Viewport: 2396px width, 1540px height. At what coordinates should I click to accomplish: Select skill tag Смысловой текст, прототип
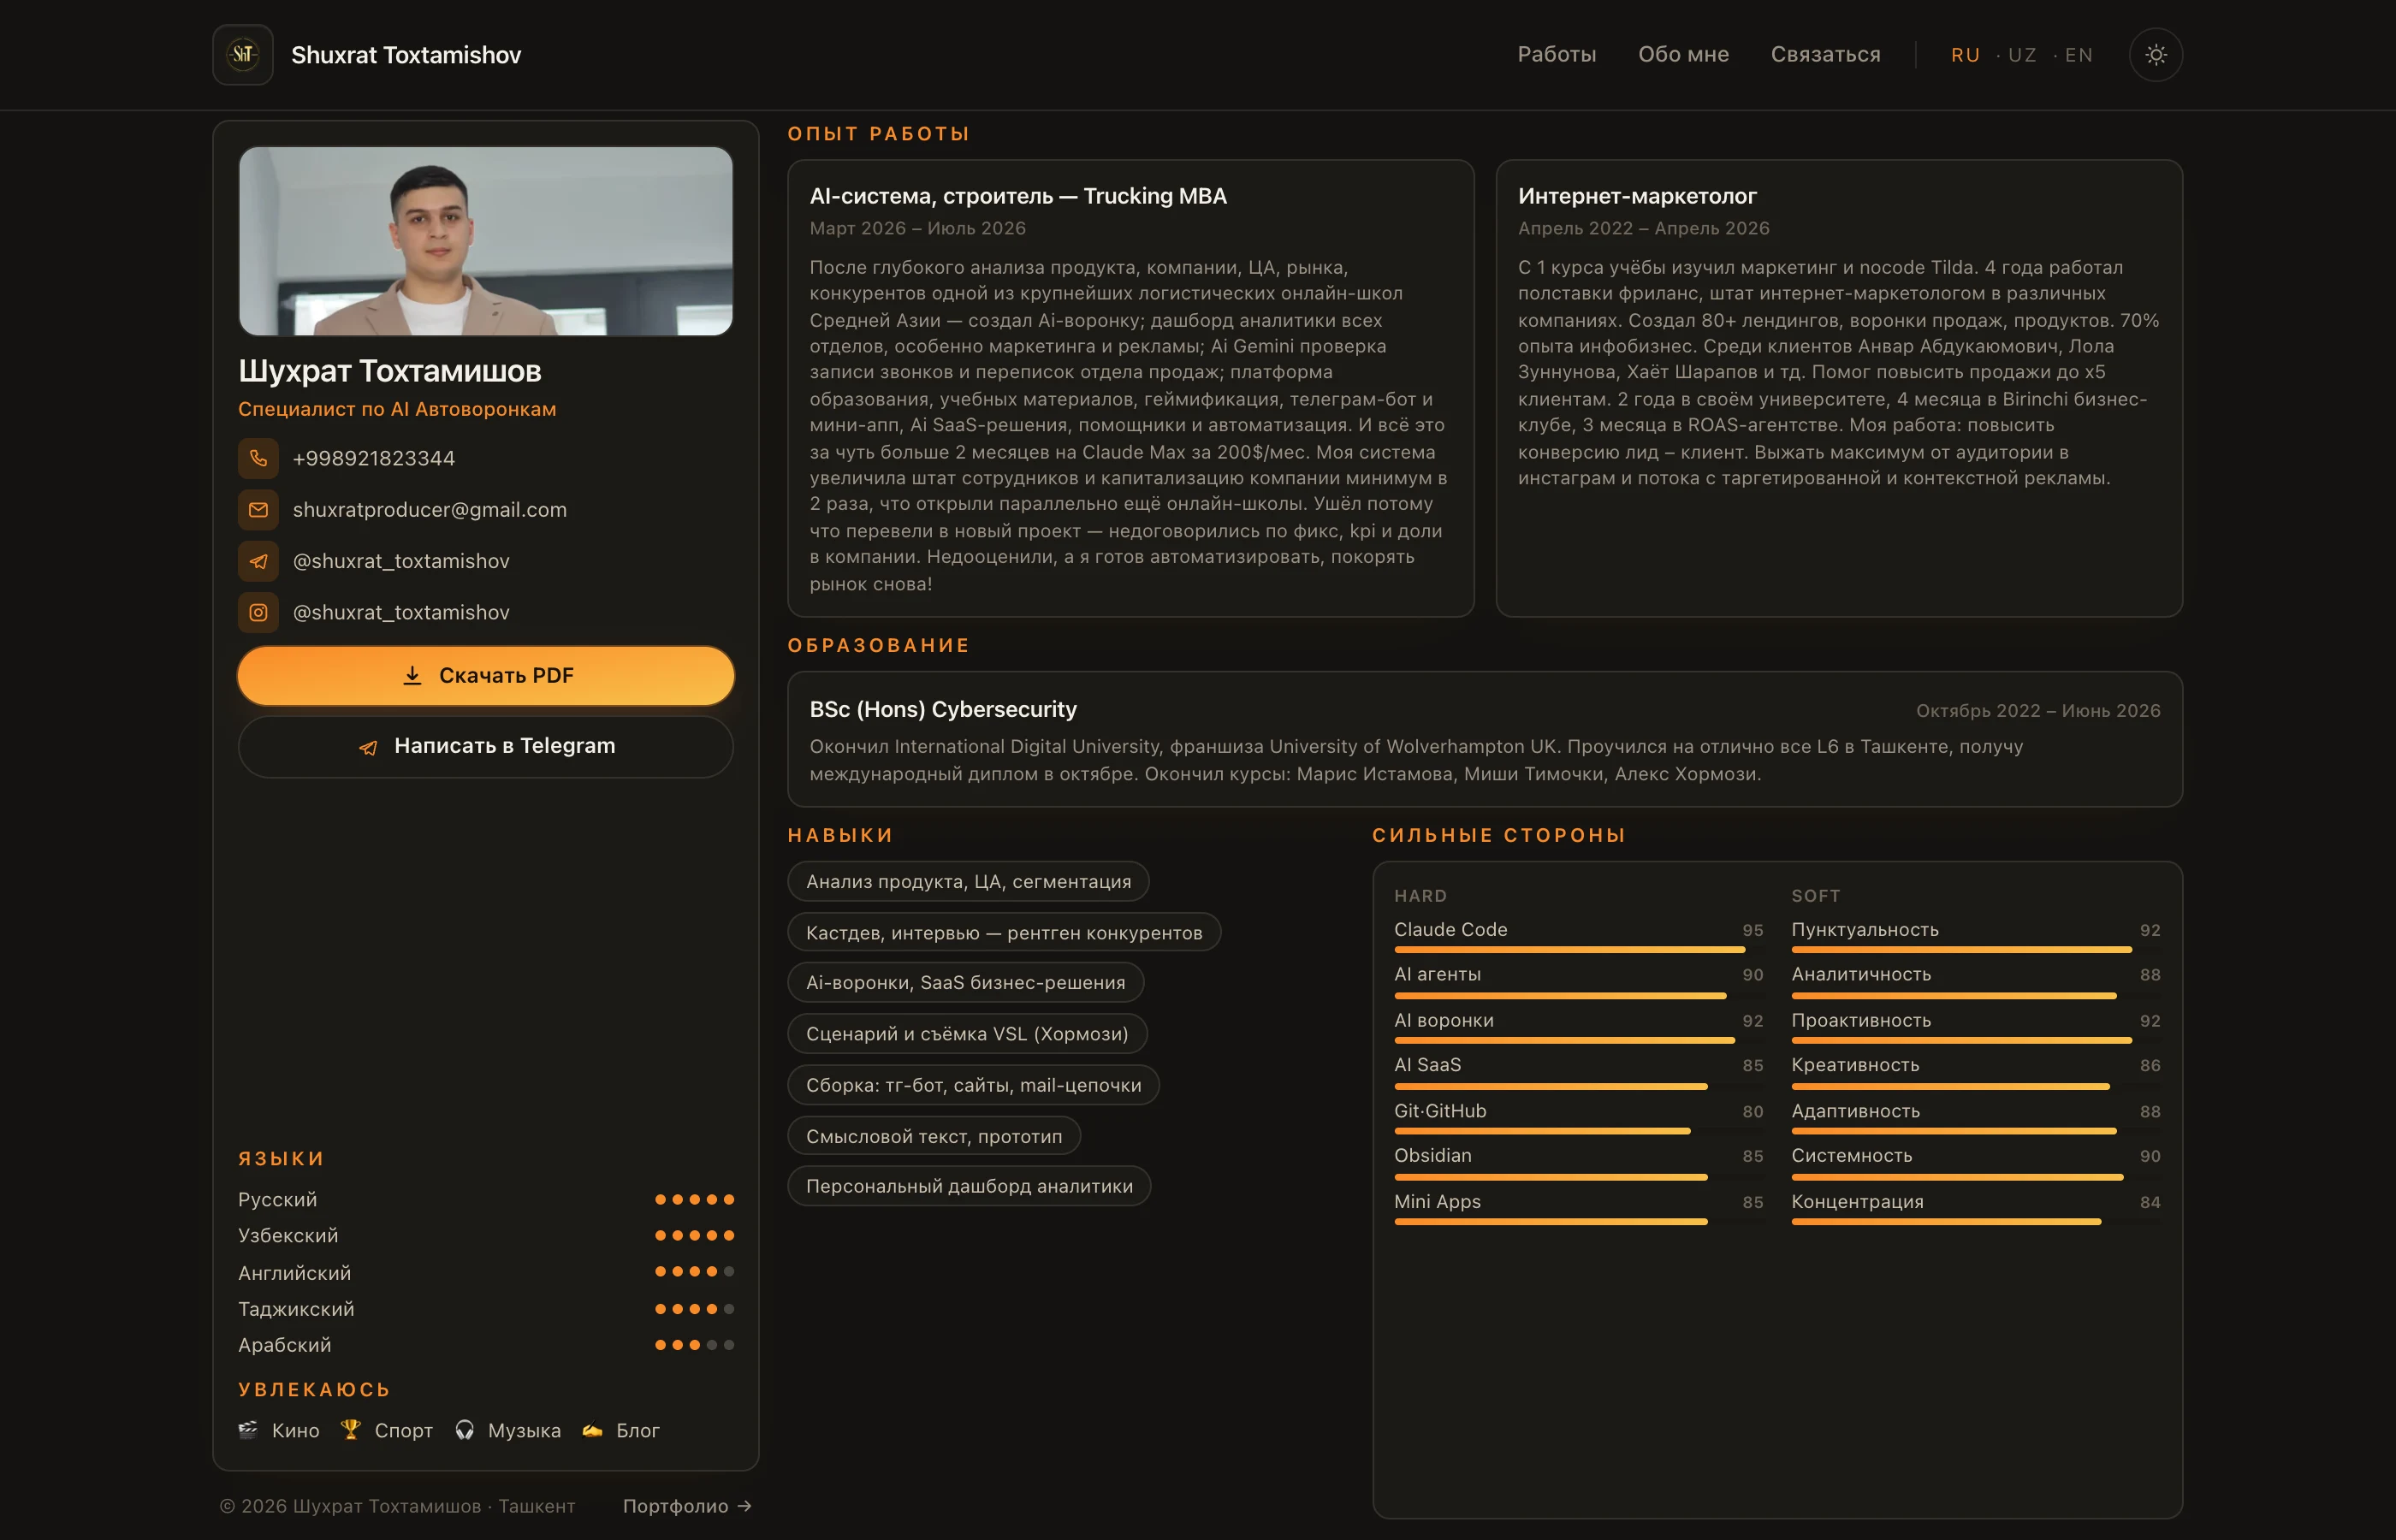[x=934, y=1136]
